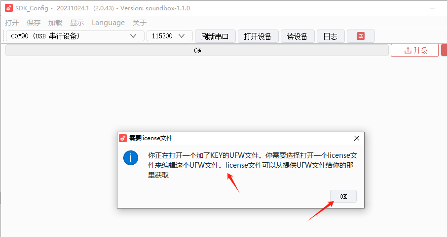The width and height of the screenshot is (447, 237).
Task: Minimize the SDK_Config window
Action: coord(432,8)
